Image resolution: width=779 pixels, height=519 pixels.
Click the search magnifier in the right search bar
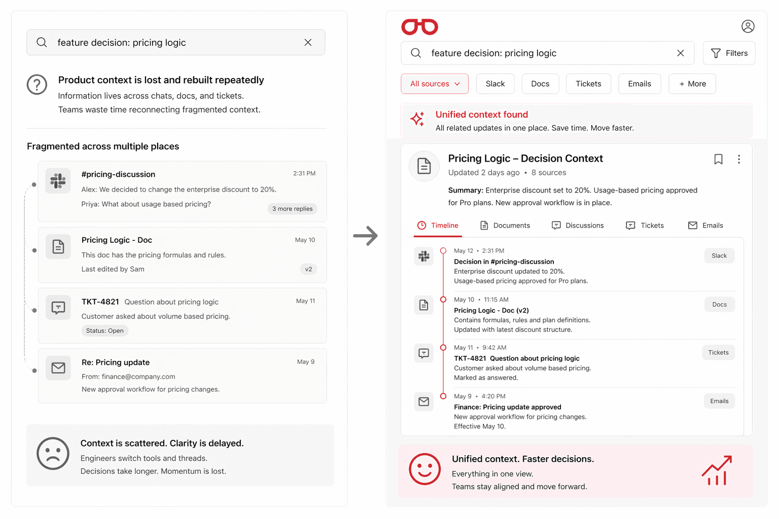click(416, 53)
